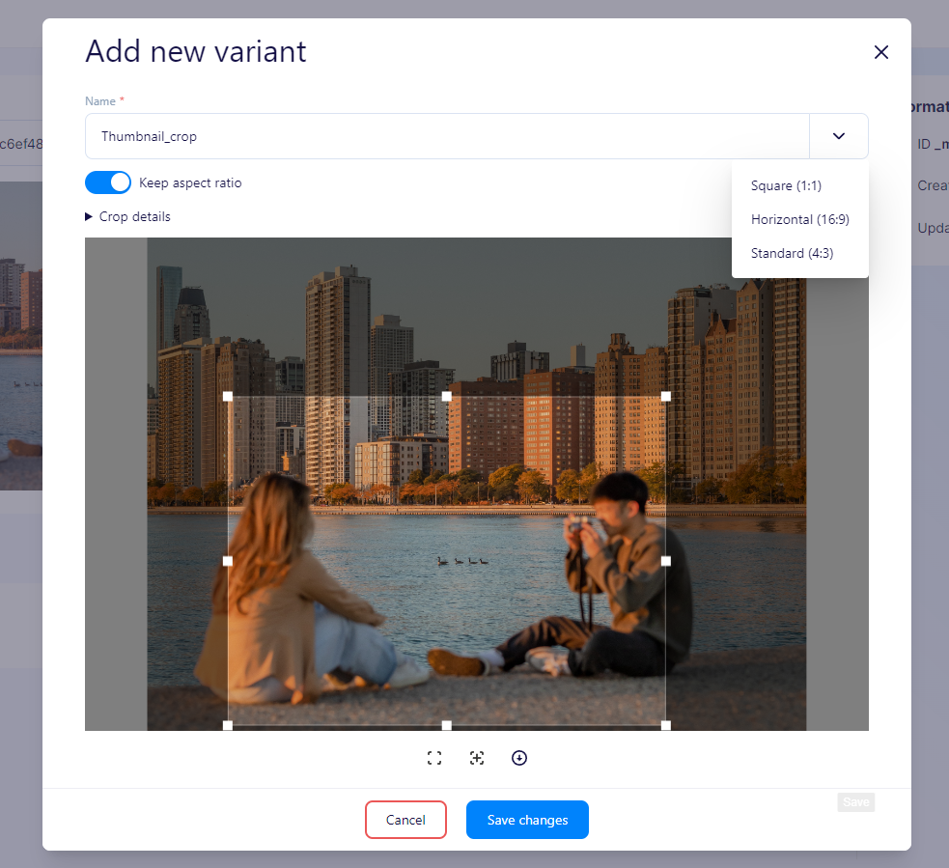Click the Keep aspect ratio label text
Viewport: 949px width, 868px height.
pos(190,182)
